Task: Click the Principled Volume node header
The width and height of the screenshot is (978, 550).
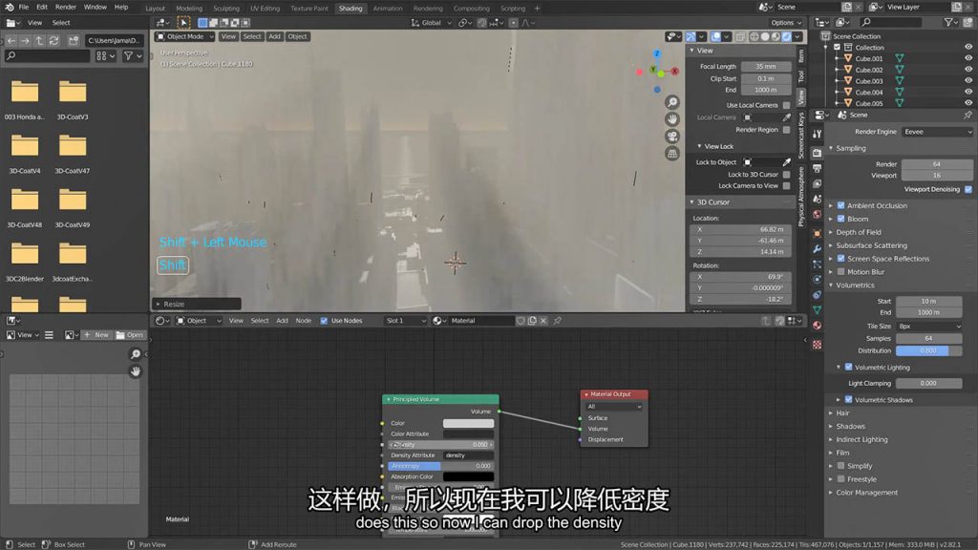Action: (x=440, y=399)
